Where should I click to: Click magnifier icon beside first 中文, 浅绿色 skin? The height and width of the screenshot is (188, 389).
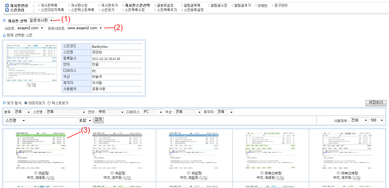click(48, 178)
